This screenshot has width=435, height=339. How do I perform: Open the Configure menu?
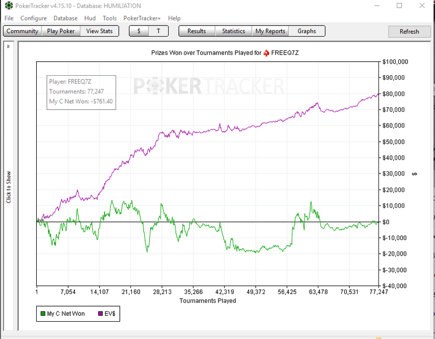(34, 18)
